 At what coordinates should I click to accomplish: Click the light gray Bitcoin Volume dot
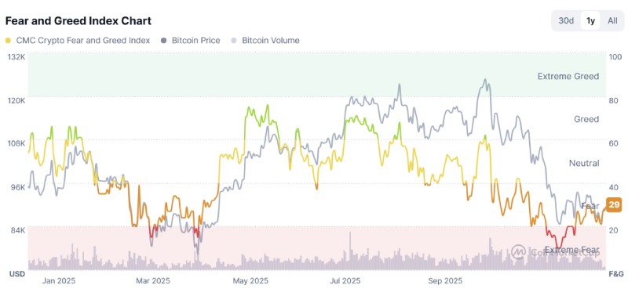[234, 41]
